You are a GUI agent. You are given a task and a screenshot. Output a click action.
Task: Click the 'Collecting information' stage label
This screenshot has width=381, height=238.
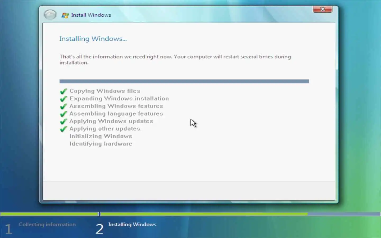tap(47, 225)
